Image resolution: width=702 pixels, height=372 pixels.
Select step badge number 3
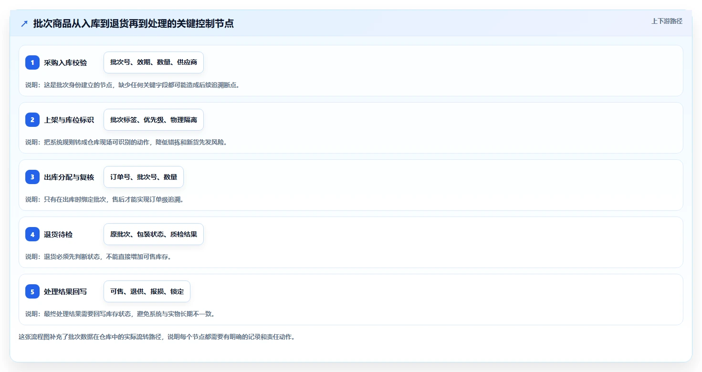pos(32,177)
